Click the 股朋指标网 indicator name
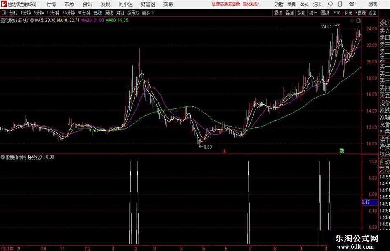Screen dimensions: 390x251 point(16,157)
